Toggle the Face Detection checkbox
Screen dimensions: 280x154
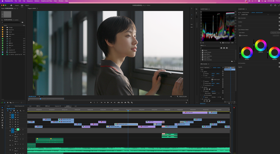tap(240, 36)
